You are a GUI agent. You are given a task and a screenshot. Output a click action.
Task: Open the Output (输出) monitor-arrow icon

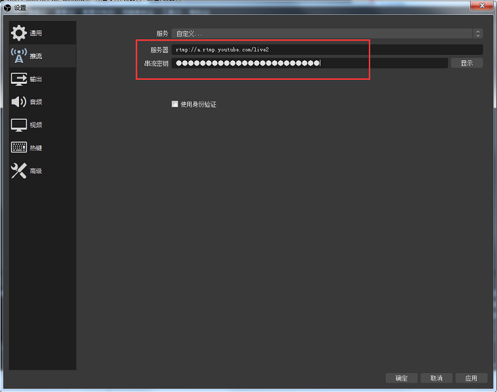click(19, 79)
